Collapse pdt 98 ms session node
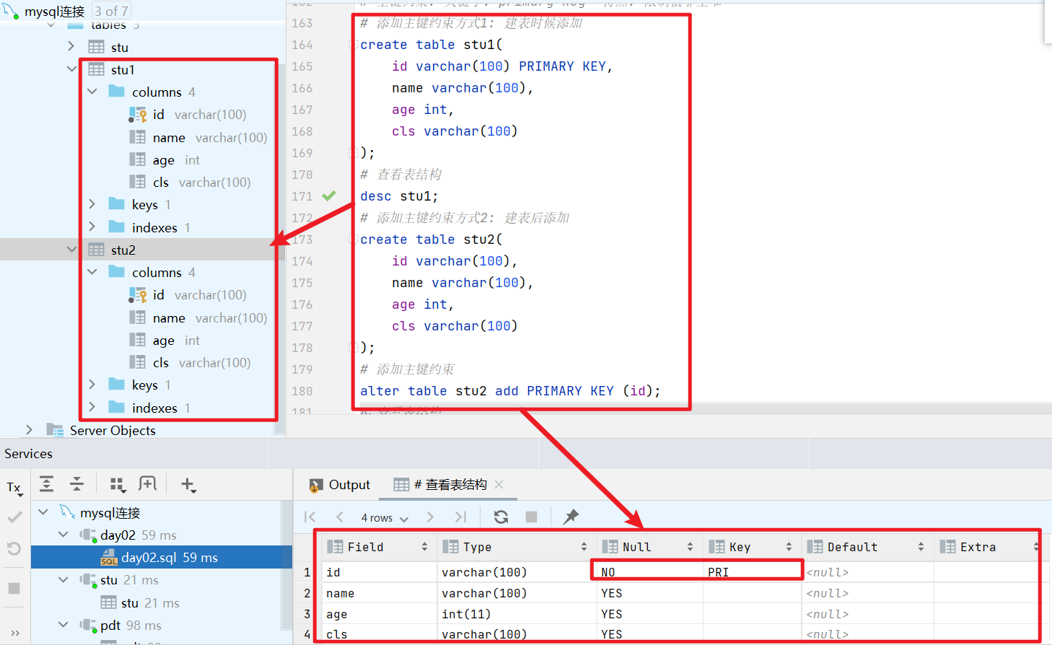Image resolution: width=1052 pixels, height=645 pixels. click(x=63, y=624)
